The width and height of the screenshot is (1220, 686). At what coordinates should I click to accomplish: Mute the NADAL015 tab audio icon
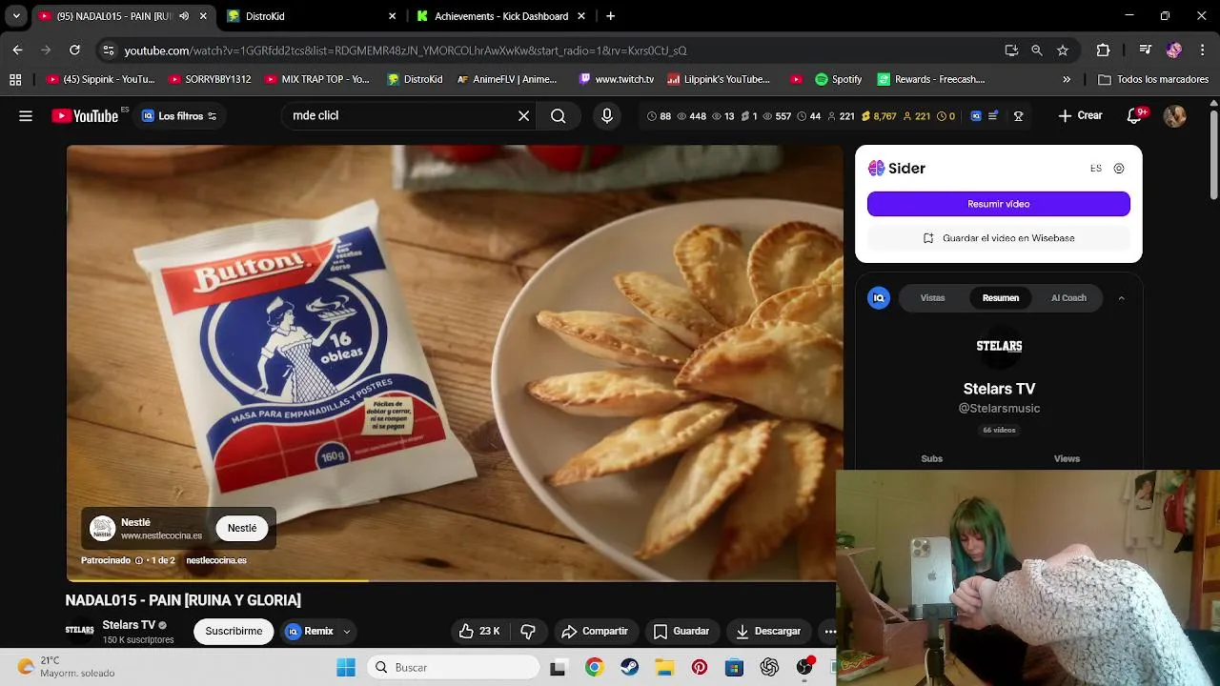[x=184, y=16]
